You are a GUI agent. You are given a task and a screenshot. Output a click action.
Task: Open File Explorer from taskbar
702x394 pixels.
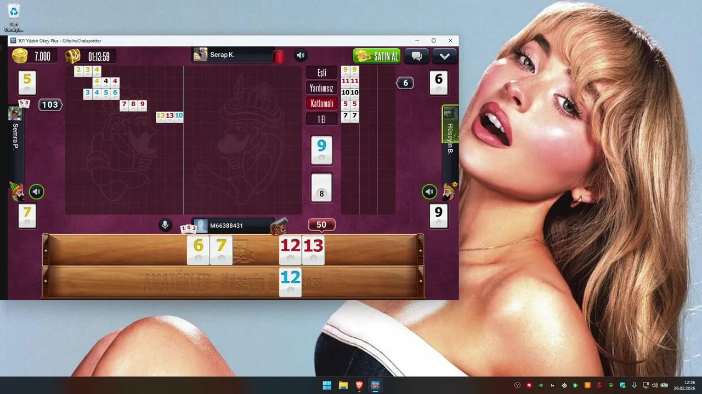[343, 385]
